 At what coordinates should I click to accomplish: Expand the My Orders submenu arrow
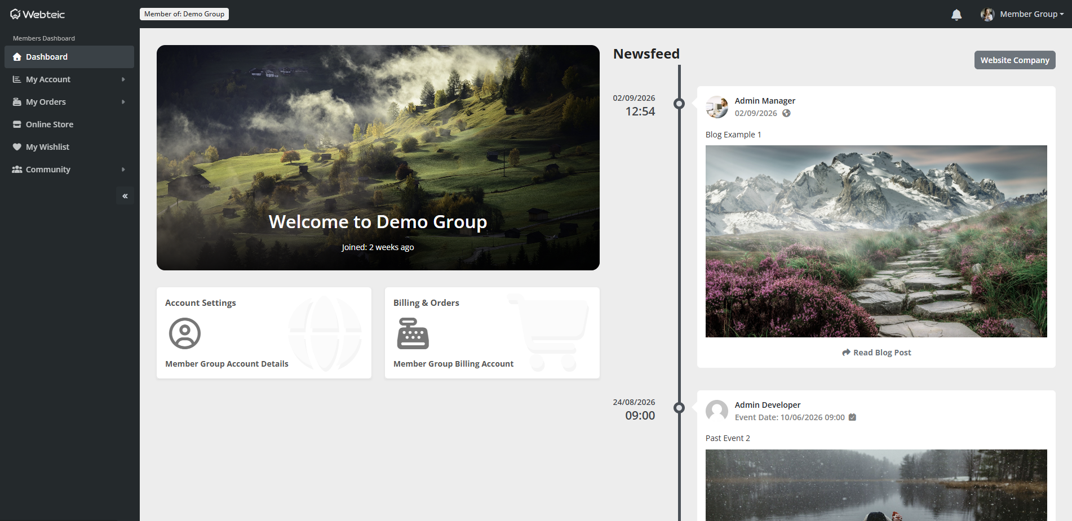coord(123,102)
